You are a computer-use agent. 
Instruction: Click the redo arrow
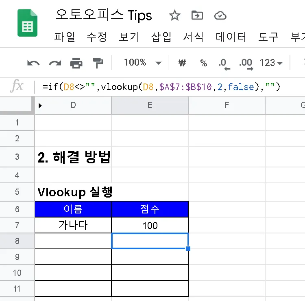click(55, 63)
